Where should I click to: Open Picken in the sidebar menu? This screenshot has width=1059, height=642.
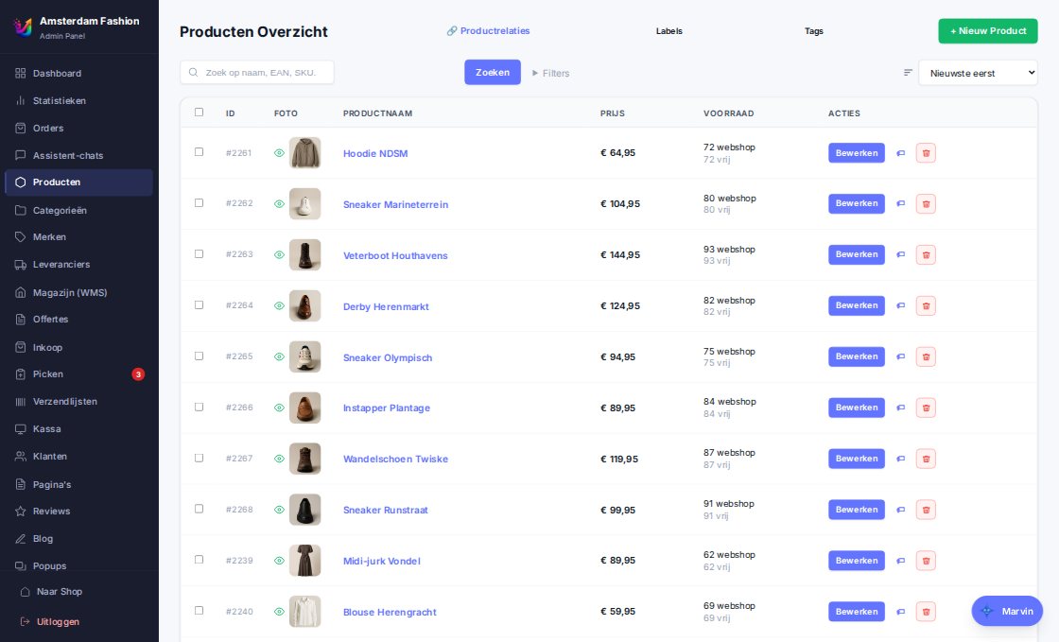(79, 374)
